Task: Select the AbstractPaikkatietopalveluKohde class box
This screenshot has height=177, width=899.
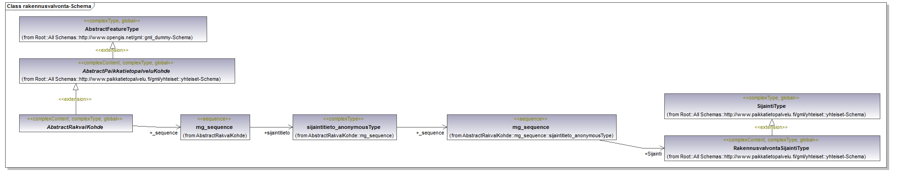Action: pyautogui.click(x=127, y=71)
